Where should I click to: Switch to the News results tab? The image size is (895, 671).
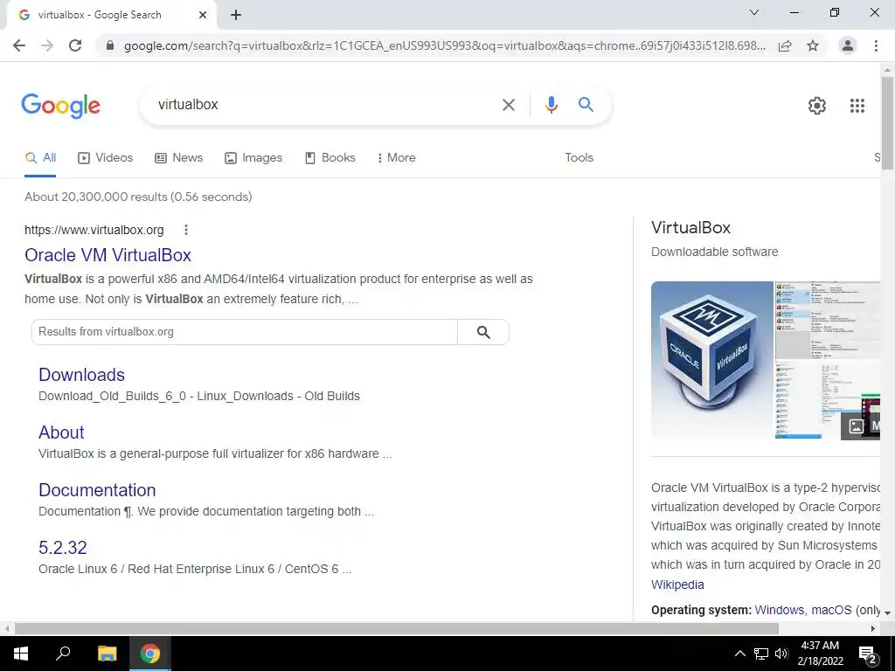(178, 158)
